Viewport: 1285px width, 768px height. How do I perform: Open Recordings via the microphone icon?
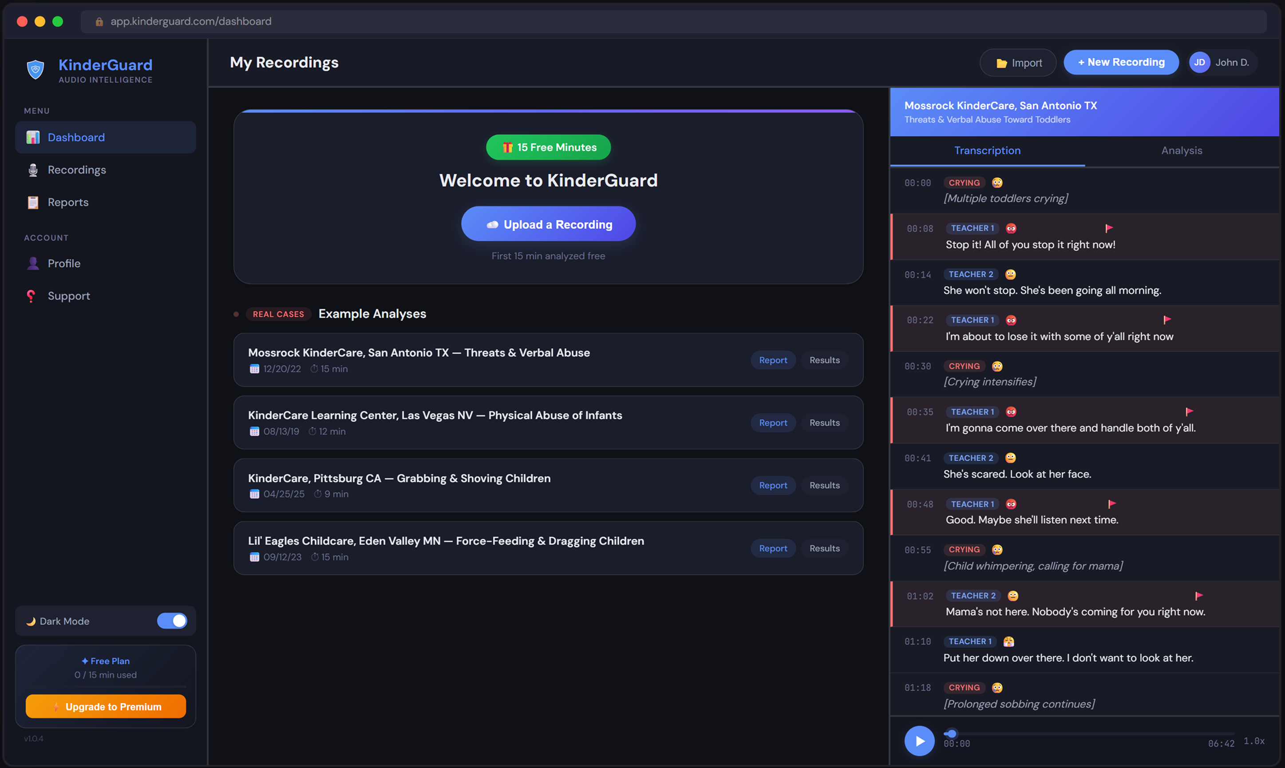click(32, 170)
